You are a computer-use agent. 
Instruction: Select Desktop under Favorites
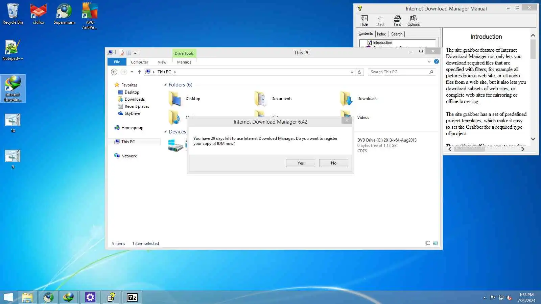pyautogui.click(x=132, y=92)
